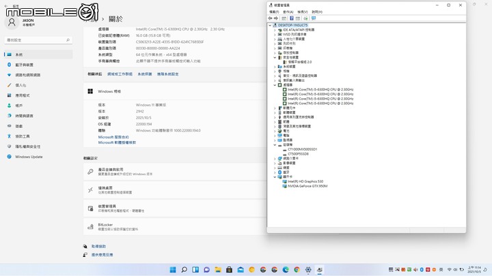
Task: Open the 進階系統設定 (Advanced system settings) link
Action: click(168, 74)
